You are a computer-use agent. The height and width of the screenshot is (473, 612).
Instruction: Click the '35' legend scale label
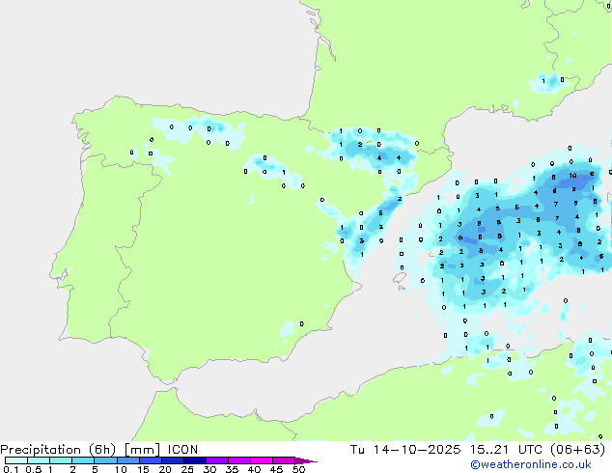[232, 469]
